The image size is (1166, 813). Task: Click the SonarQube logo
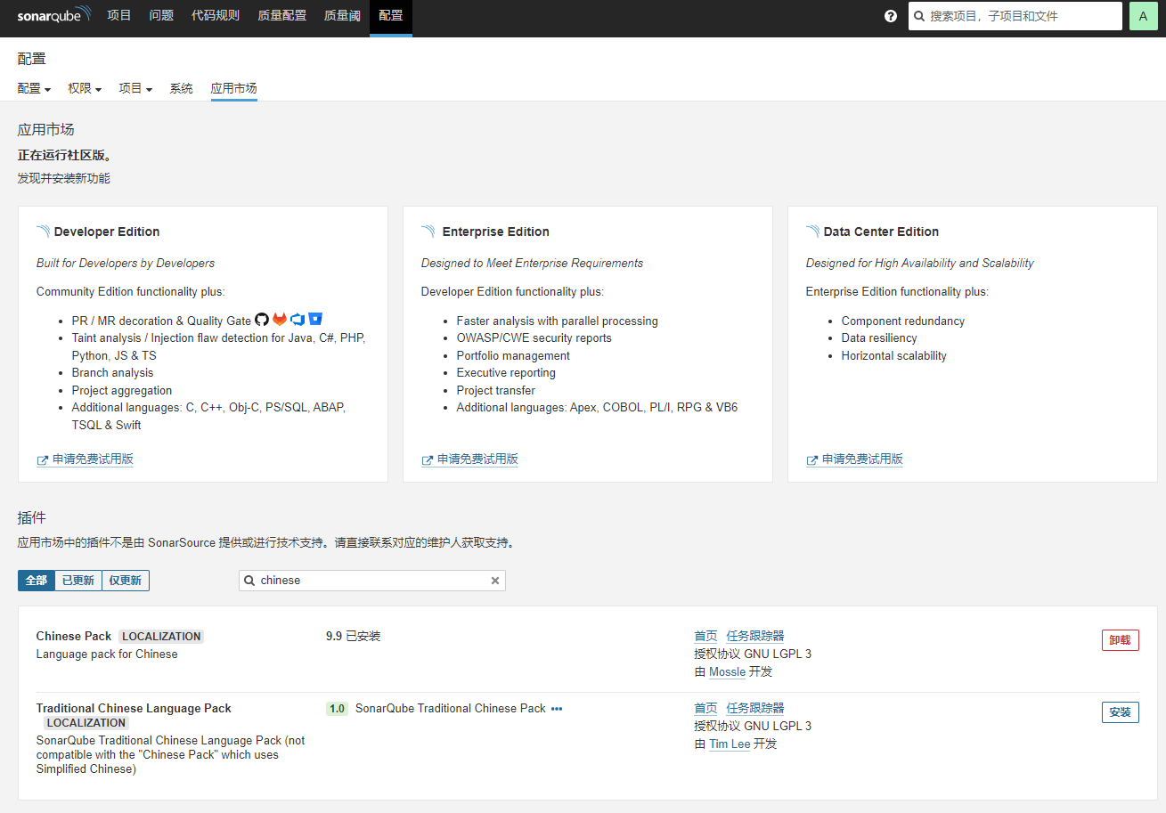click(x=53, y=15)
